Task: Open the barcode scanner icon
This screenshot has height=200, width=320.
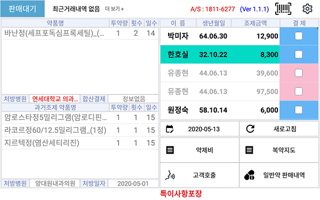Action: 283,9
